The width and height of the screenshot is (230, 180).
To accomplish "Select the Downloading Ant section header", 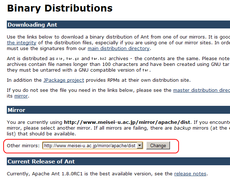I will click(32, 25).
